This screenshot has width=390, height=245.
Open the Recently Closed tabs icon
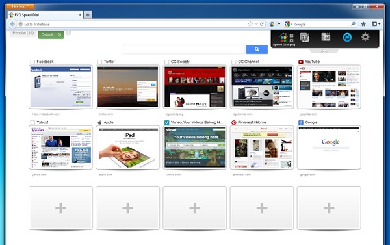click(326, 37)
